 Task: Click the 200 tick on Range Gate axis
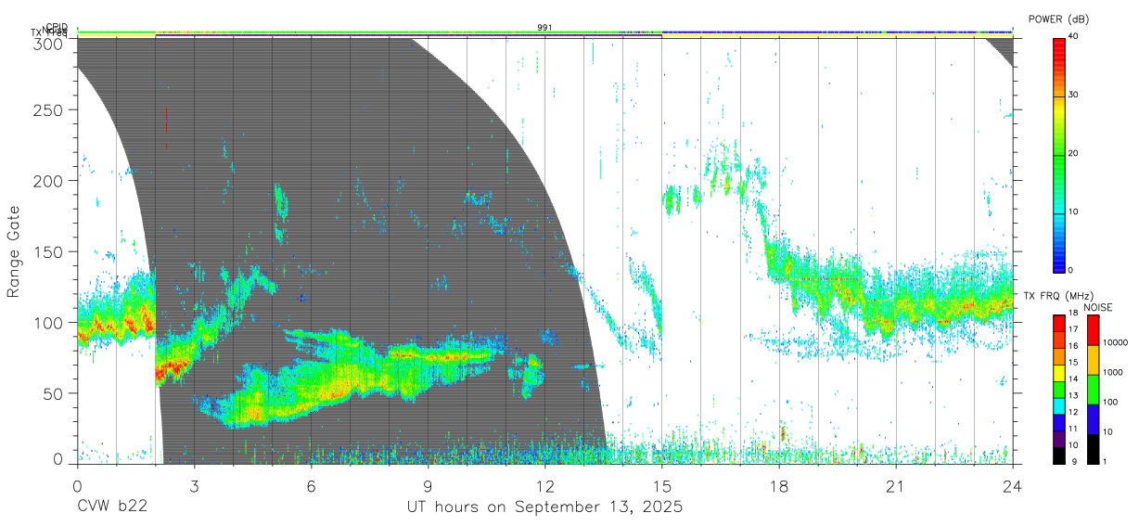click(x=50, y=181)
